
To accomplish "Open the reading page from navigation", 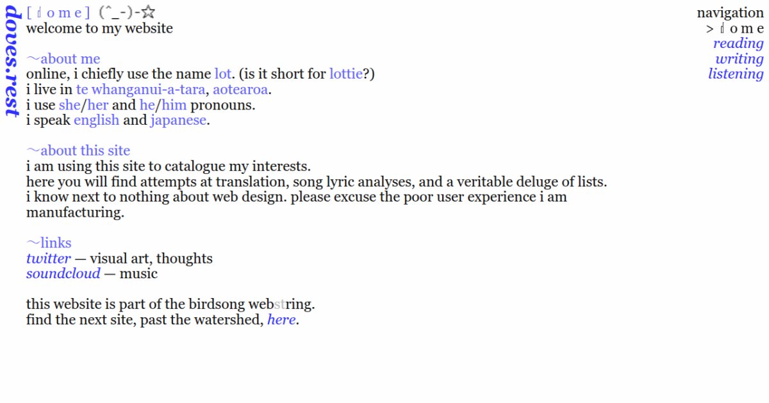I will tap(738, 43).
